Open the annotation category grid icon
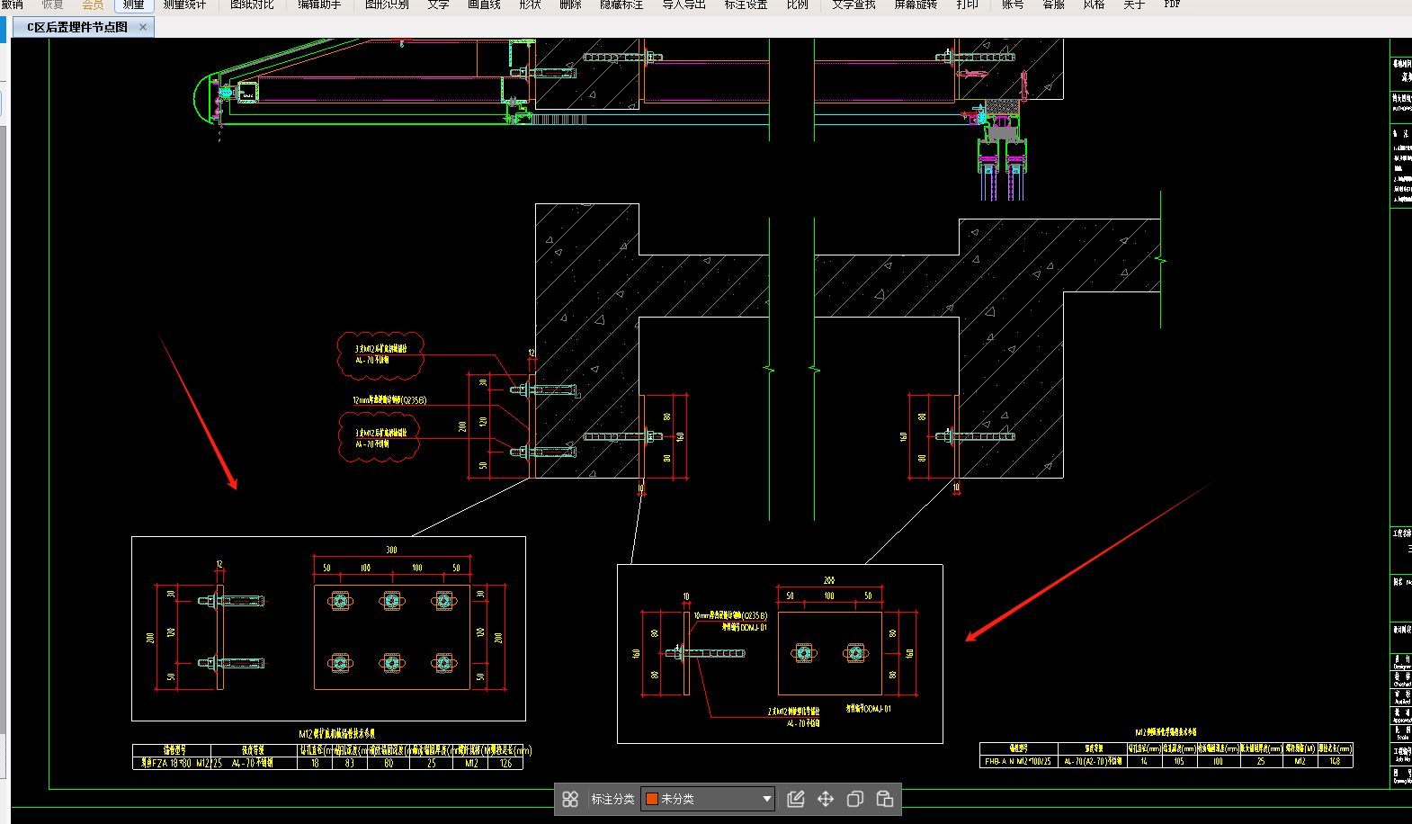 click(570, 799)
